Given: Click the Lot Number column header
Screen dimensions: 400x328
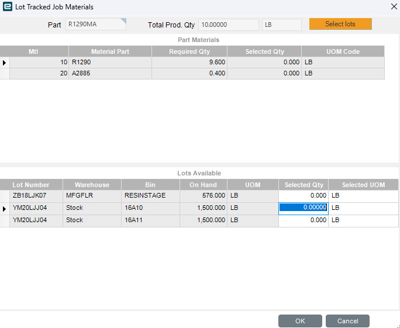Looking at the screenshot, I should click(31, 185).
